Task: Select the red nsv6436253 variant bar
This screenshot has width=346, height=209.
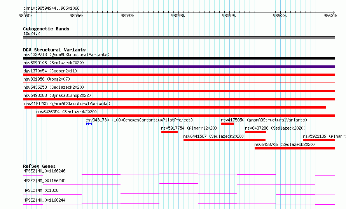Action: point(179,91)
